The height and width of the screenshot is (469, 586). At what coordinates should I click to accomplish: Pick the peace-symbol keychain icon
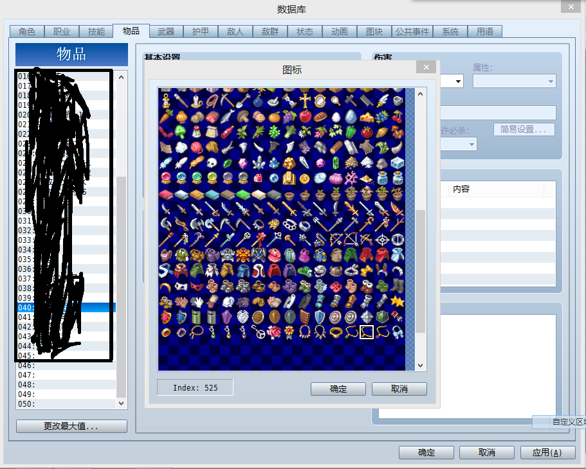(x=258, y=332)
